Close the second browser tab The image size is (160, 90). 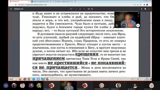(50, 1)
